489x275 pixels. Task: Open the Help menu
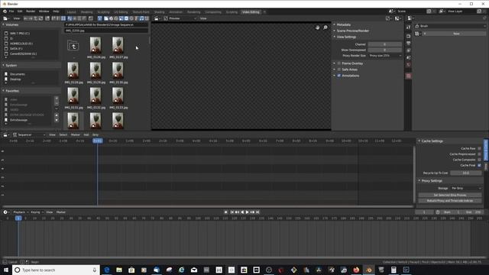[56, 11]
